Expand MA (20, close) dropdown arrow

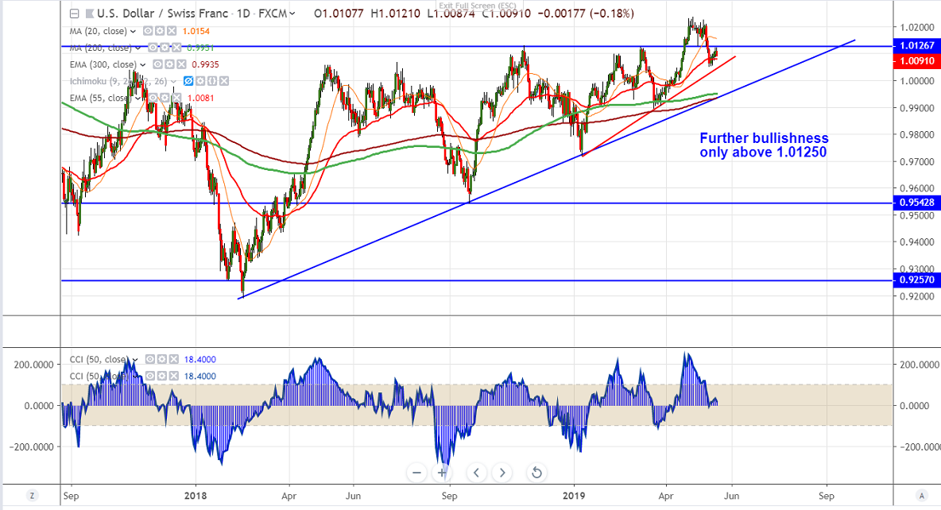134,31
